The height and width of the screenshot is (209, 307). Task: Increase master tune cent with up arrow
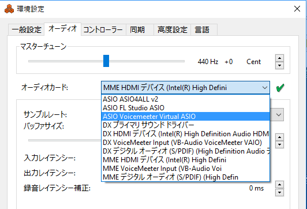coord(279,58)
